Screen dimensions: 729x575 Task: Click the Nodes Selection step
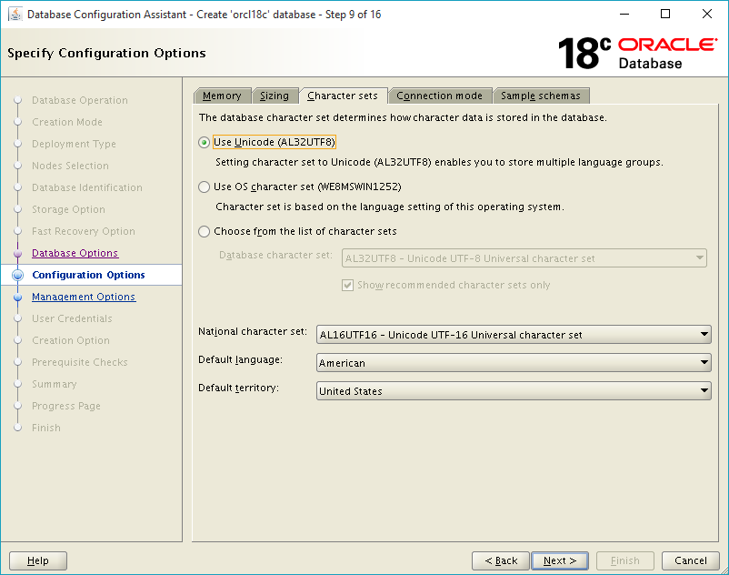pos(70,166)
